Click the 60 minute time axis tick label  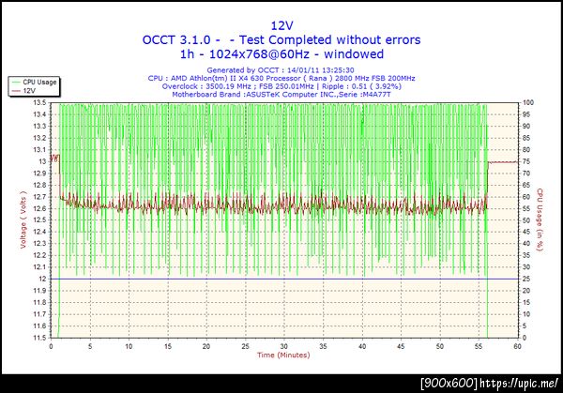517,346
